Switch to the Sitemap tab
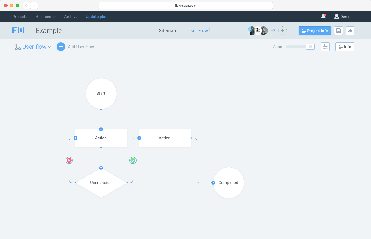This screenshot has width=371, height=239. pyautogui.click(x=167, y=30)
